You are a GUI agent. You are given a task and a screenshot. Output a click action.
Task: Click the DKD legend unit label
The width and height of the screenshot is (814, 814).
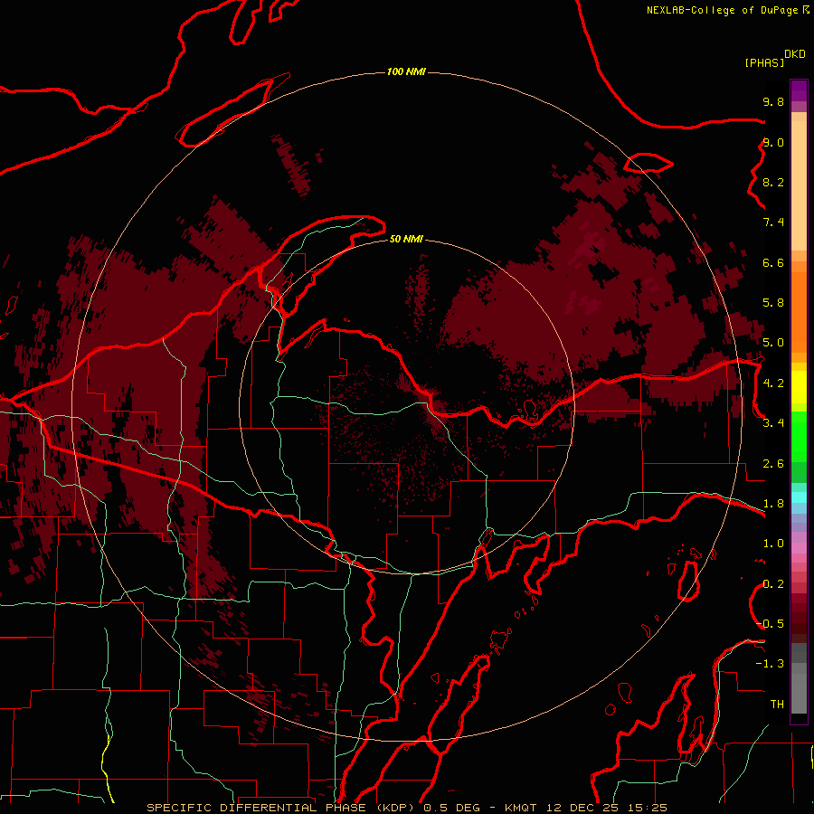point(795,54)
